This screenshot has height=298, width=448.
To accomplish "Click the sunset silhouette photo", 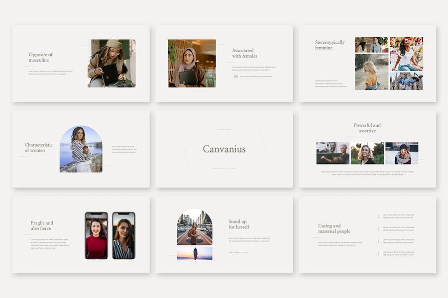I will pyautogui.click(x=195, y=254).
